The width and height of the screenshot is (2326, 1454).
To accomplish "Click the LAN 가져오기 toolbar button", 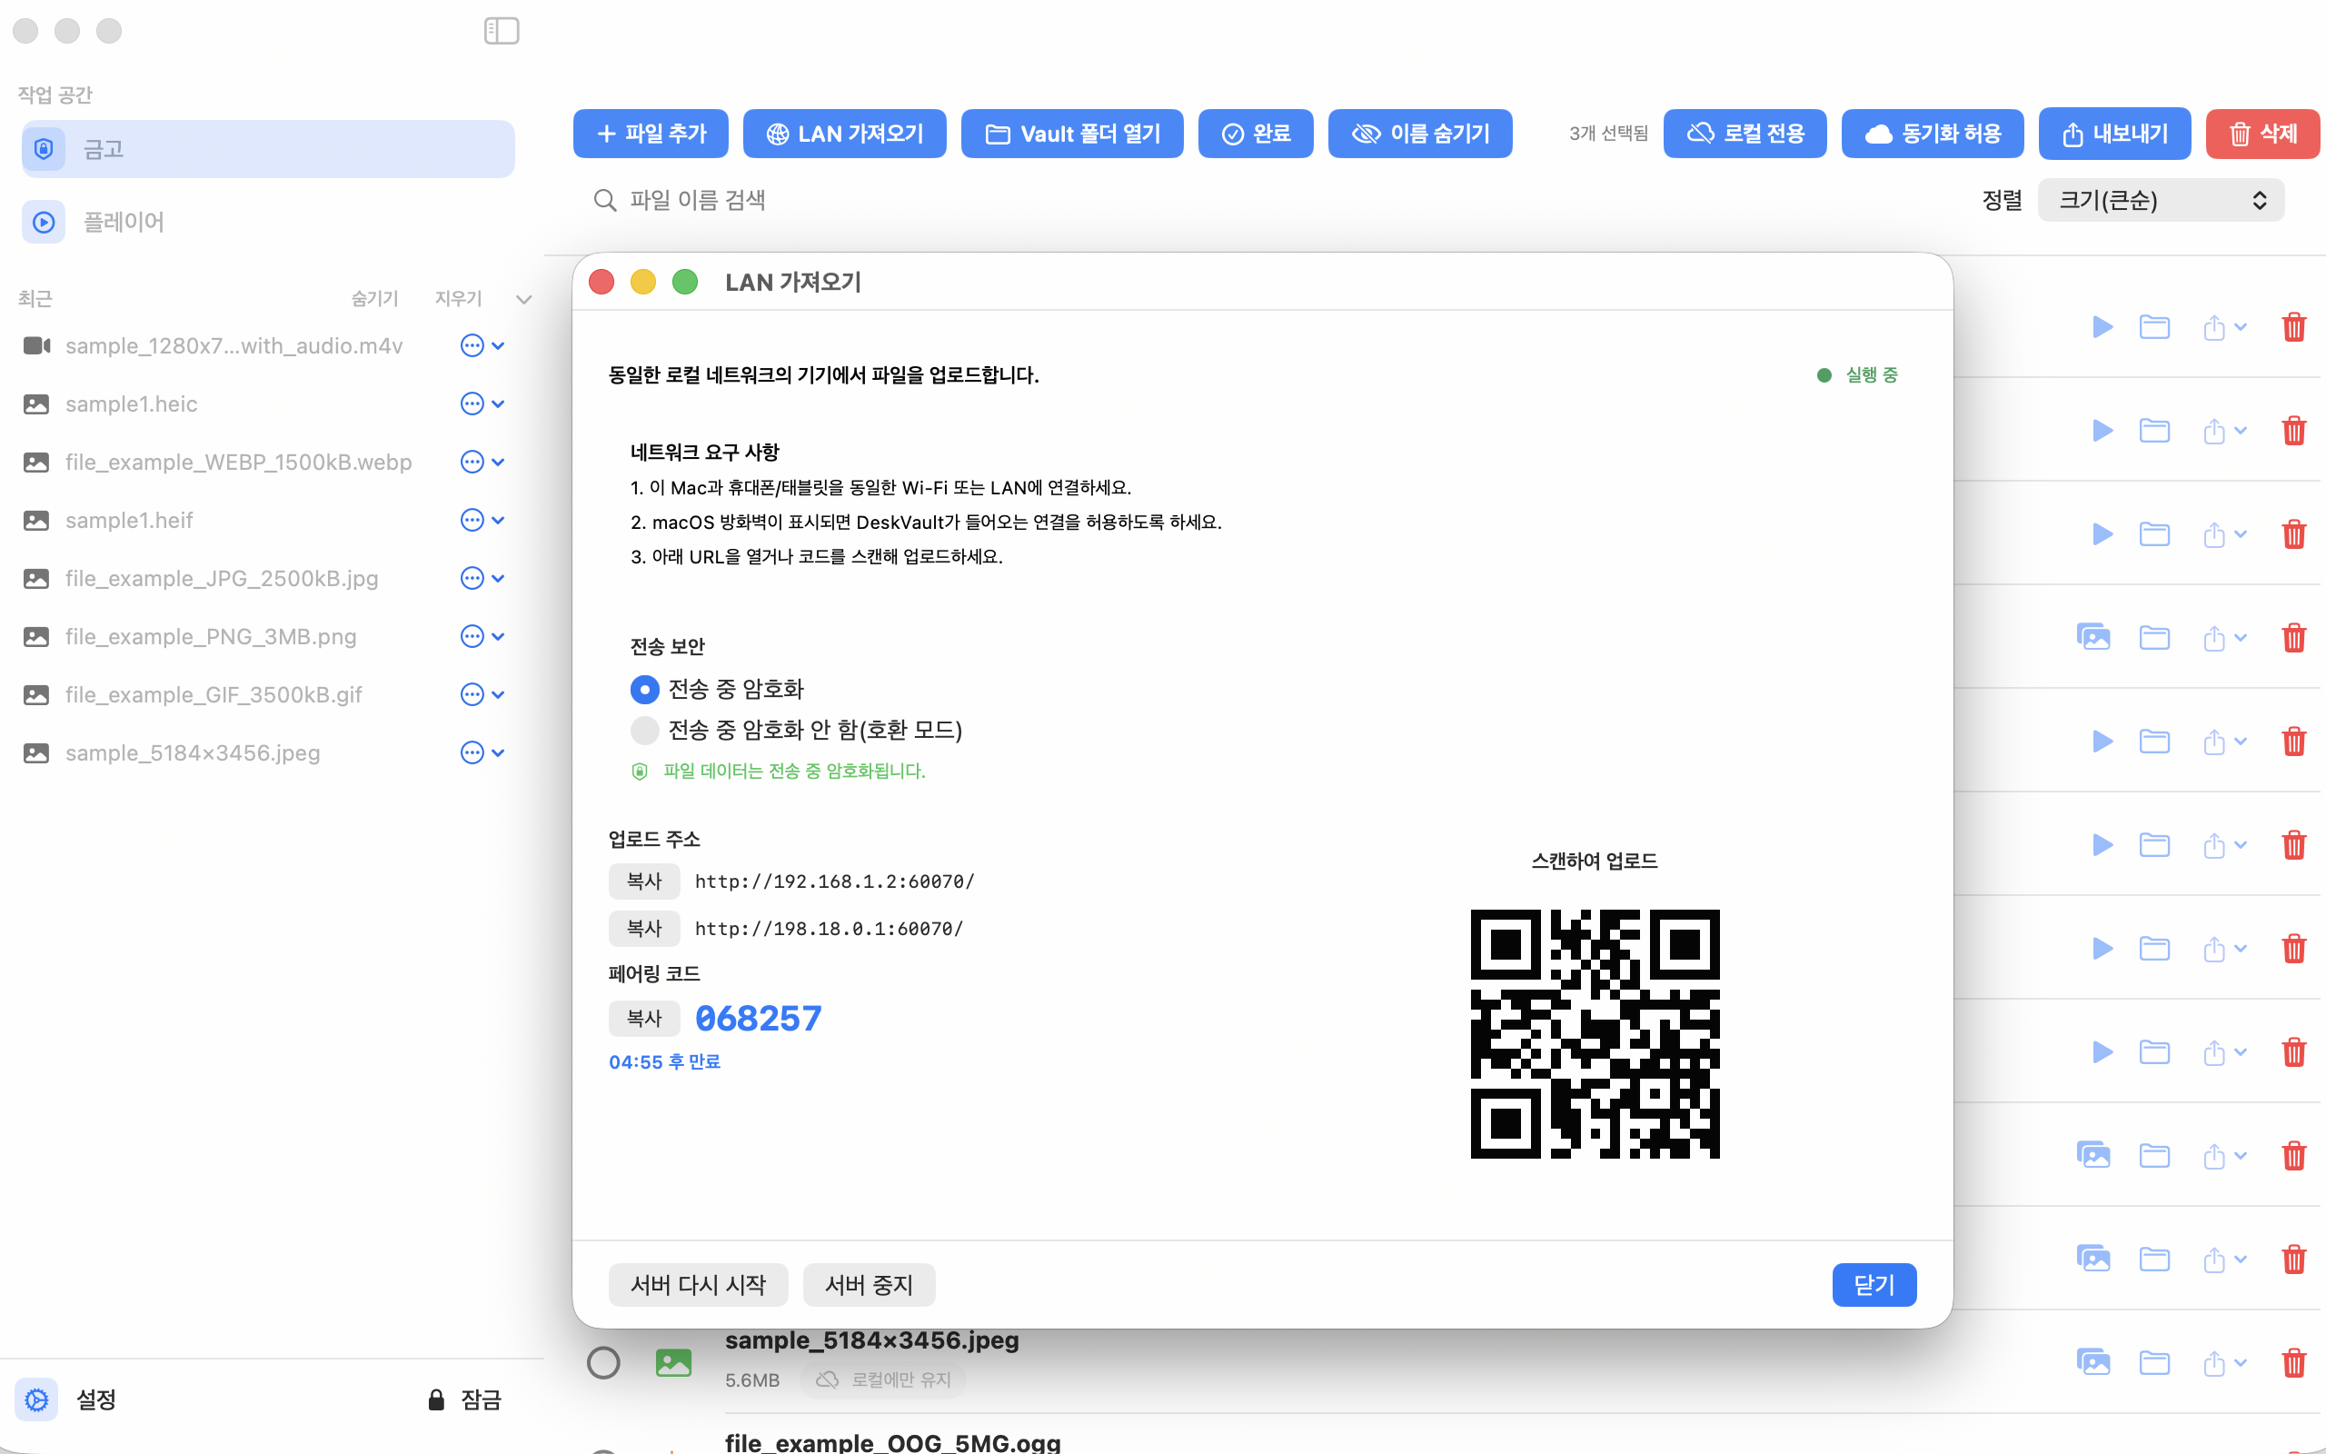I will tap(845, 133).
